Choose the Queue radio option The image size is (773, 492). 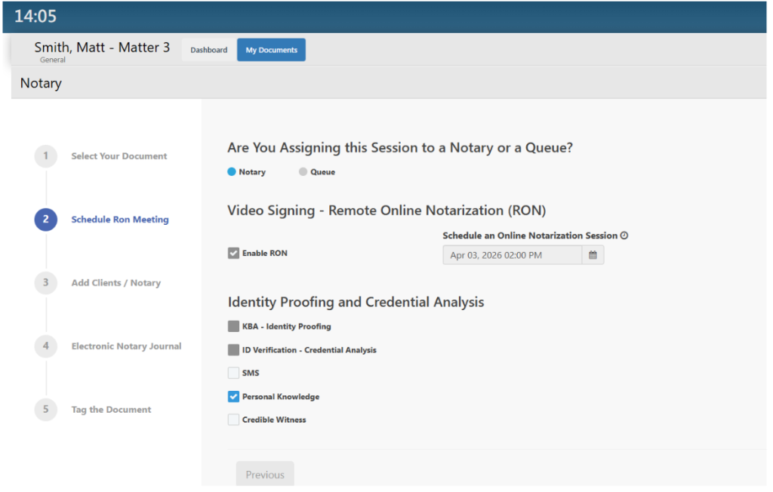pos(303,172)
